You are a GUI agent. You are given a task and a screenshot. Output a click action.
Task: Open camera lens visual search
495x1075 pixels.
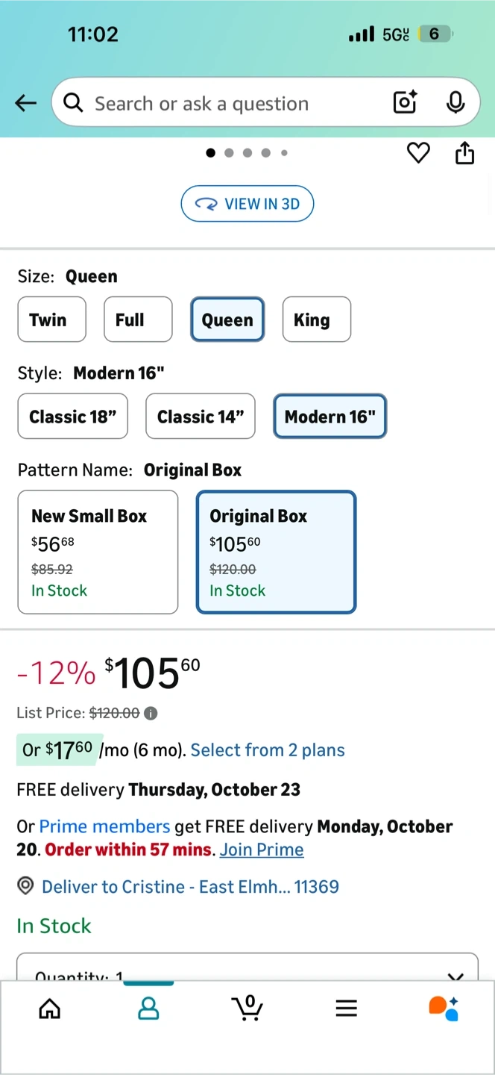coord(405,102)
